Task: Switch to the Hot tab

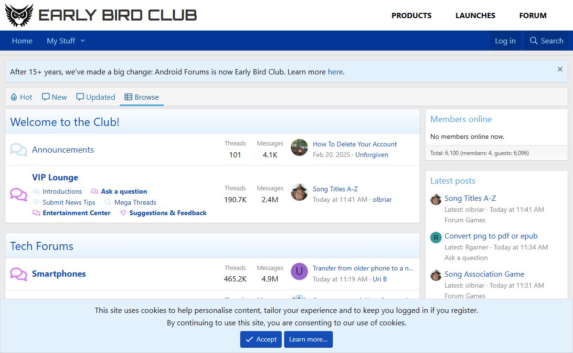Action: pos(21,97)
